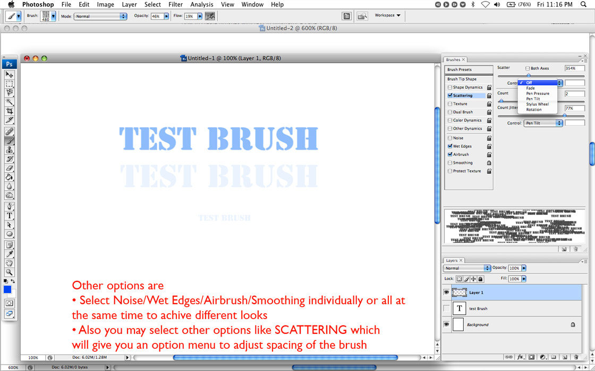This screenshot has height=371, width=595.
Task: Enable the Shape Dynamics checkbox
Action: pos(450,87)
